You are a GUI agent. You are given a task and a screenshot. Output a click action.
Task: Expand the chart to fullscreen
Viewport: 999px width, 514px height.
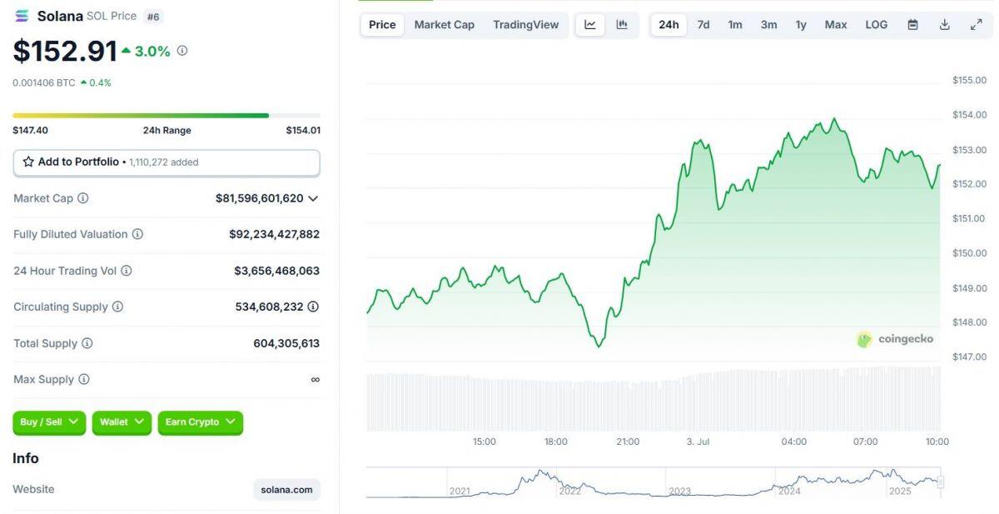click(x=975, y=24)
